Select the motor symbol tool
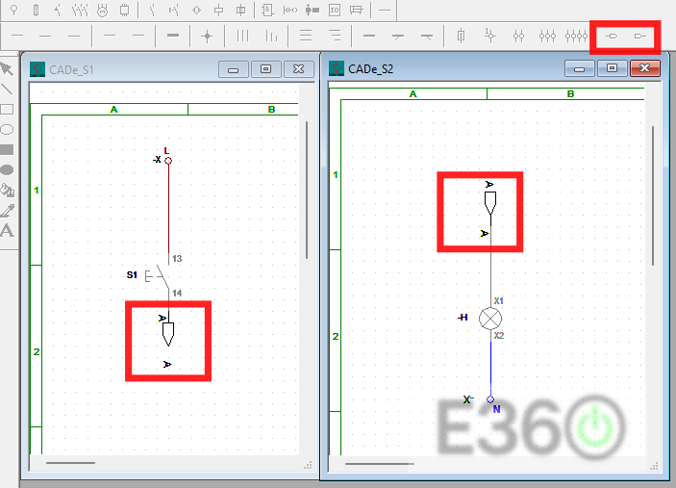 pos(102,10)
